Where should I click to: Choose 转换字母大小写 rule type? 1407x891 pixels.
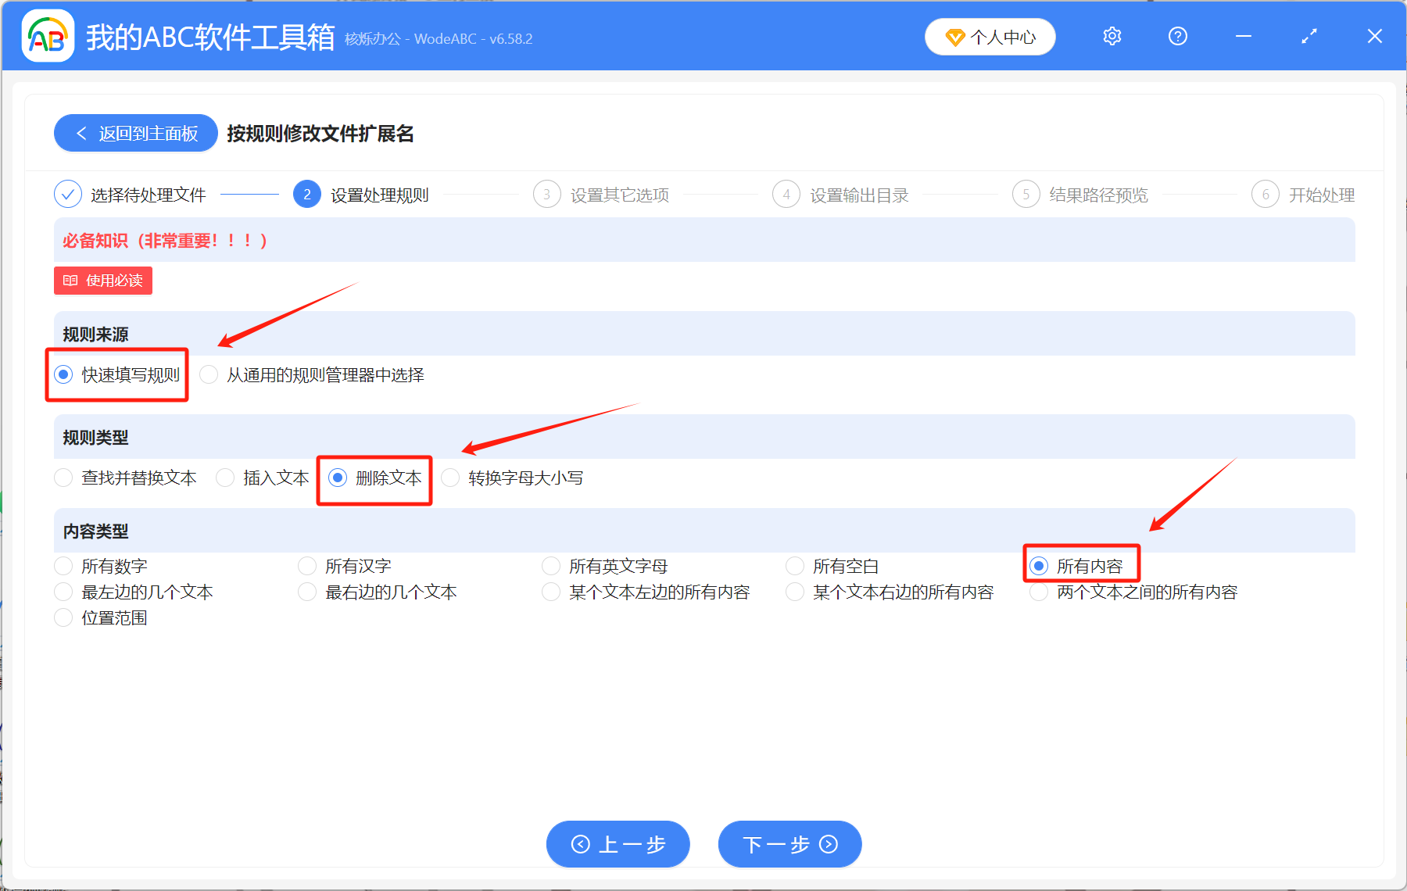pyautogui.click(x=450, y=478)
